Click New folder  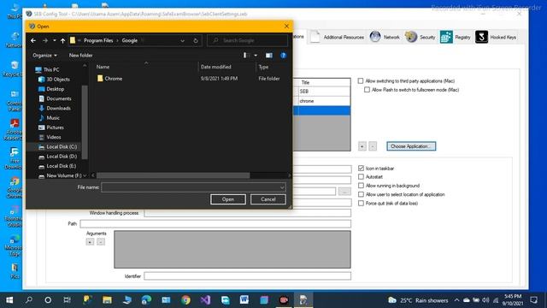point(80,55)
